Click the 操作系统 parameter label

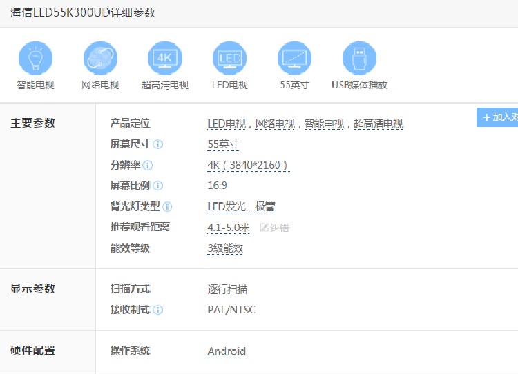pos(130,351)
